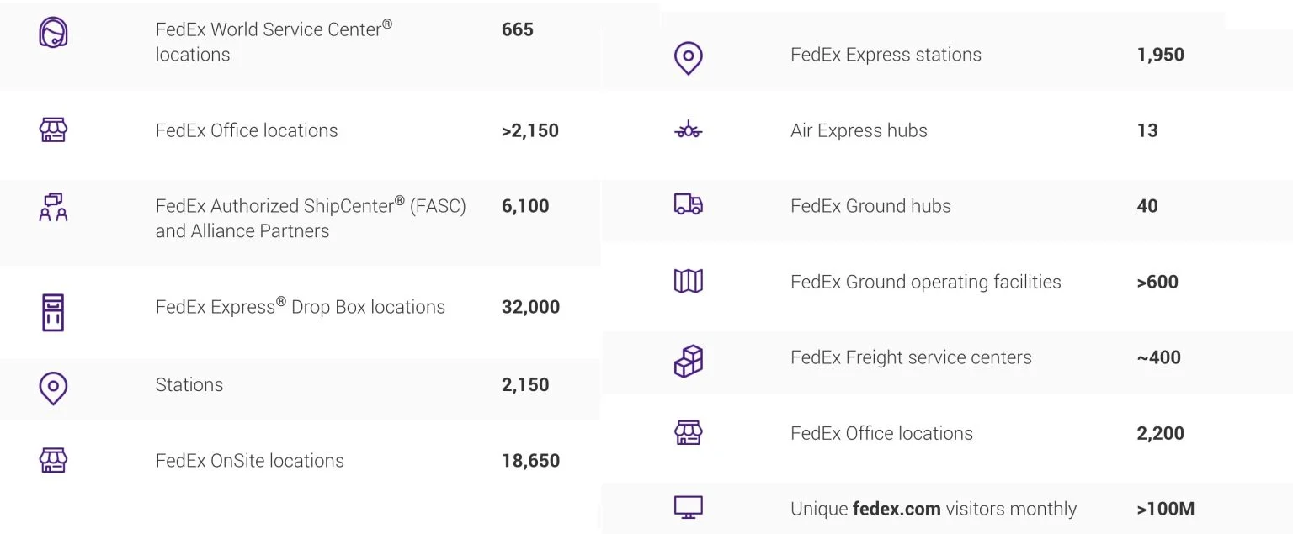
Task: Click the stacked boxes icon for Freight service centers
Action: [688, 361]
